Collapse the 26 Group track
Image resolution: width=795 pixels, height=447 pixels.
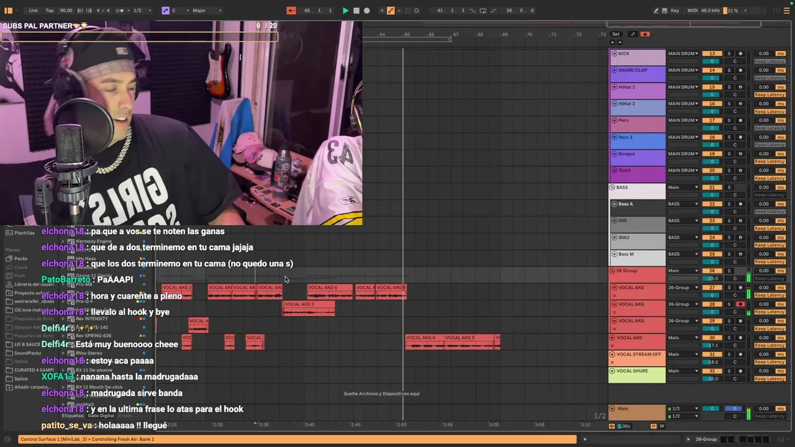pos(612,271)
